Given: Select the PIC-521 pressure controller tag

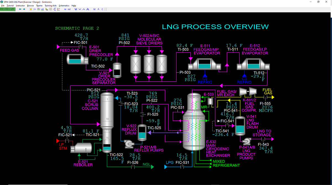Looking at the screenshot, I should click(x=94, y=90).
